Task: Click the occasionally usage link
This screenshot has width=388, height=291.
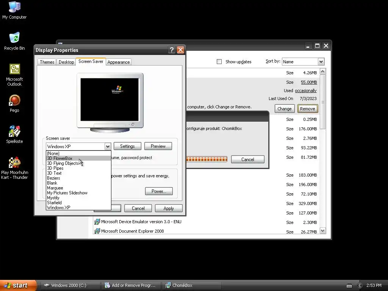Action: pyautogui.click(x=306, y=91)
